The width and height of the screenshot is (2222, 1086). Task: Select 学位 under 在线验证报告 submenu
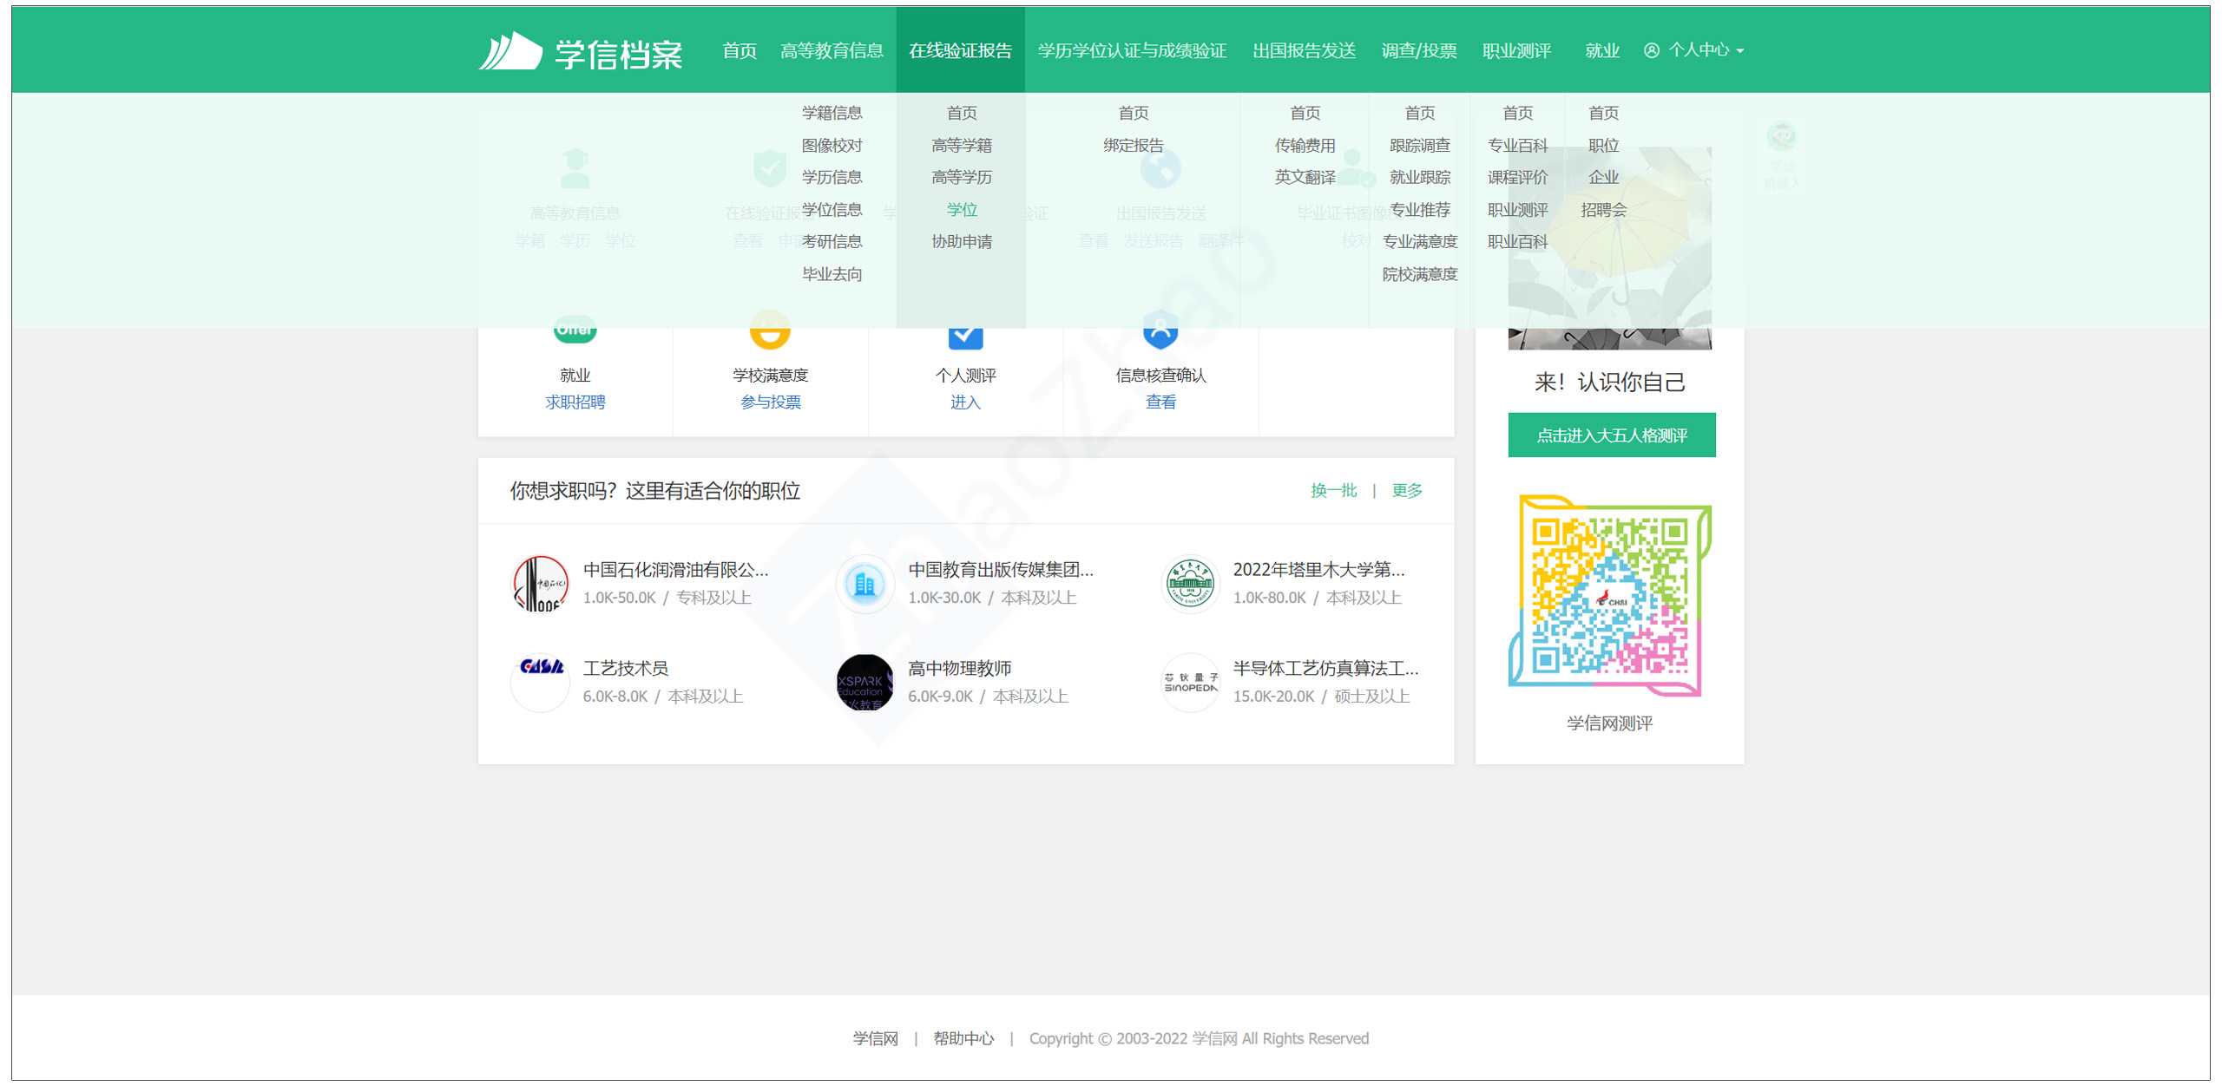point(961,209)
